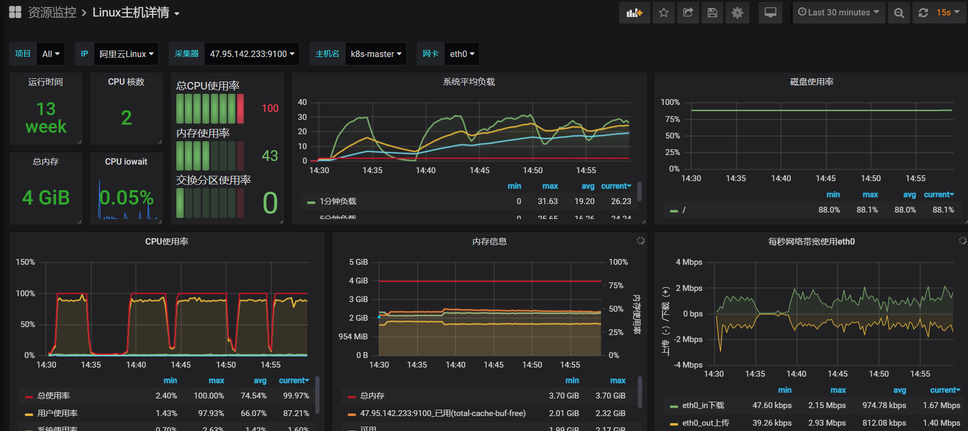The height and width of the screenshot is (431, 968).
Task: Open the Linux主机详情 dashboard title menu
Action: coord(136,13)
